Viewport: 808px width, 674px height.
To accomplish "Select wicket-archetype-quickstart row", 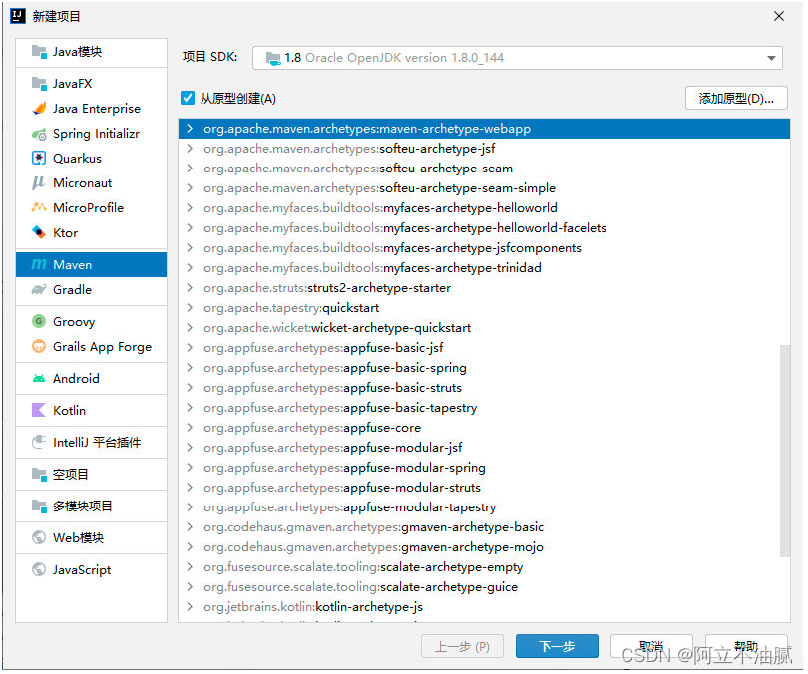I will tap(484, 328).
